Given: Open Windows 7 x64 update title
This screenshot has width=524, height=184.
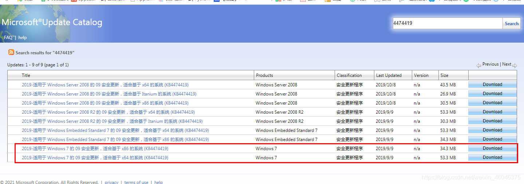Looking at the screenshot, I should pos(95,158).
